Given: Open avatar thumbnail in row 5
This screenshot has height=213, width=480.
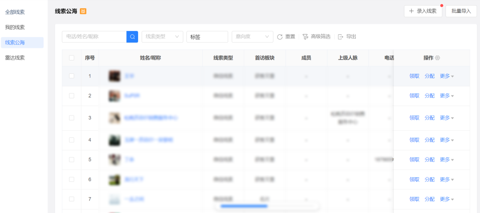Looking at the screenshot, I should click(114, 159).
